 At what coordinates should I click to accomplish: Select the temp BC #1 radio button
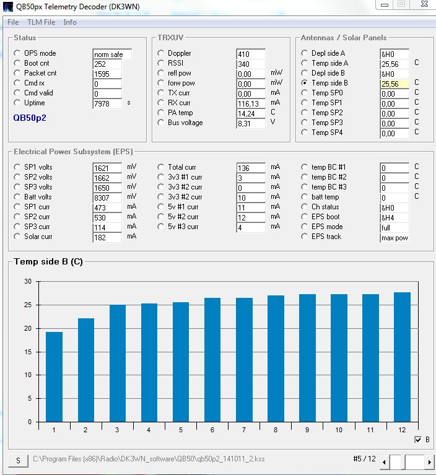click(x=304, y=167)
